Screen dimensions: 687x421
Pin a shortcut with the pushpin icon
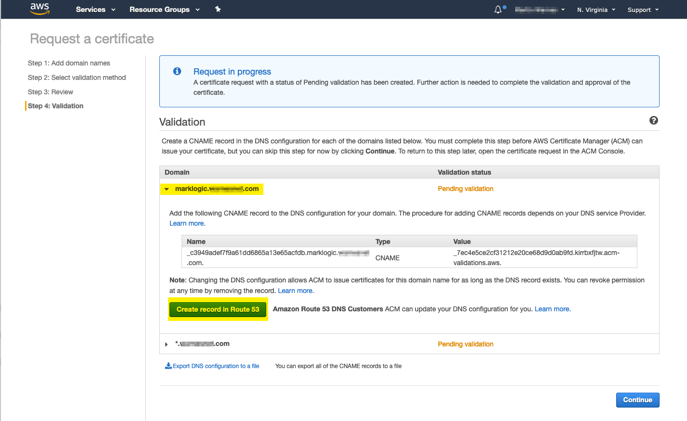tap(218, 9)
